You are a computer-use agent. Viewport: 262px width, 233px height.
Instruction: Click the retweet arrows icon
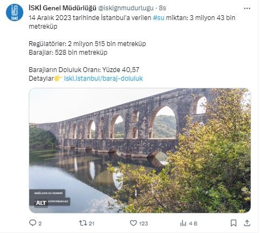(x=83, y=223)
